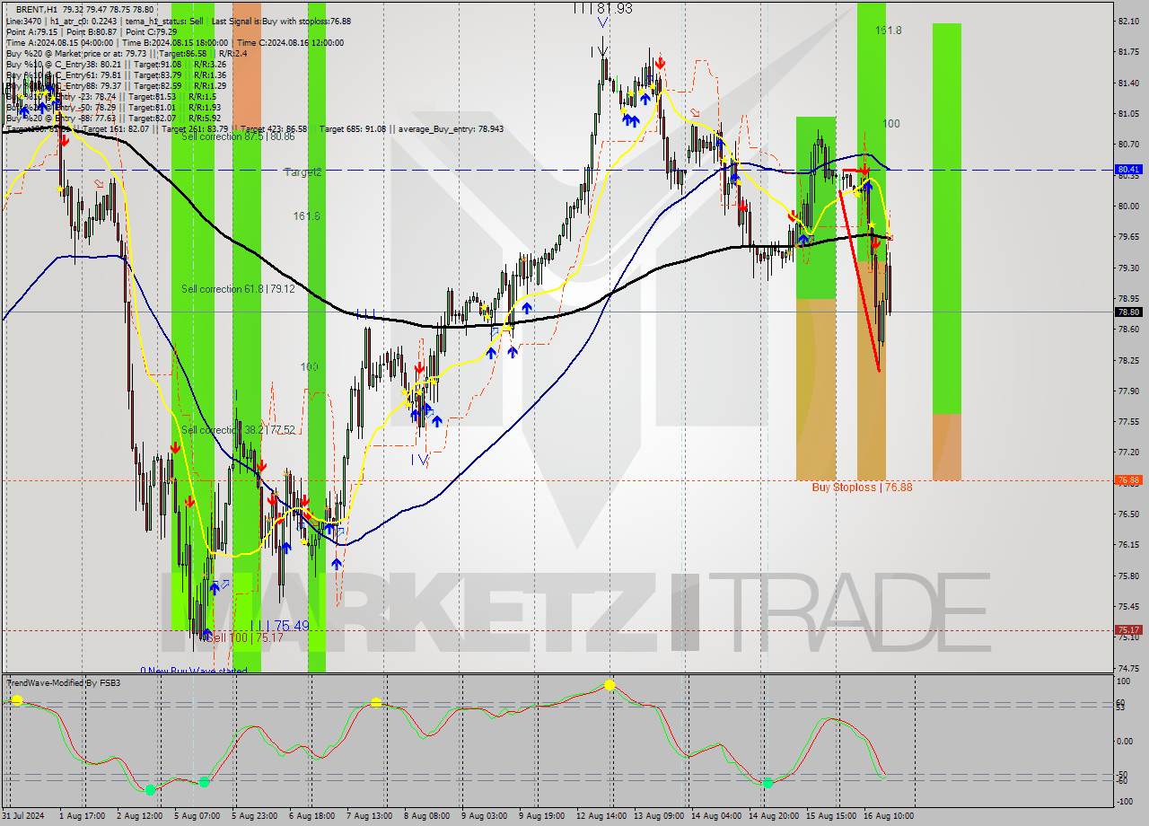
Task: Click the '161.8' label on the right green zone
Action: [889, 31]
